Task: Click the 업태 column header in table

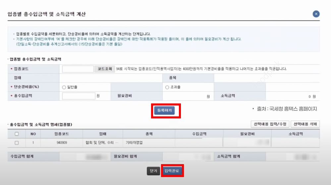Action: [x=103, y=134]
